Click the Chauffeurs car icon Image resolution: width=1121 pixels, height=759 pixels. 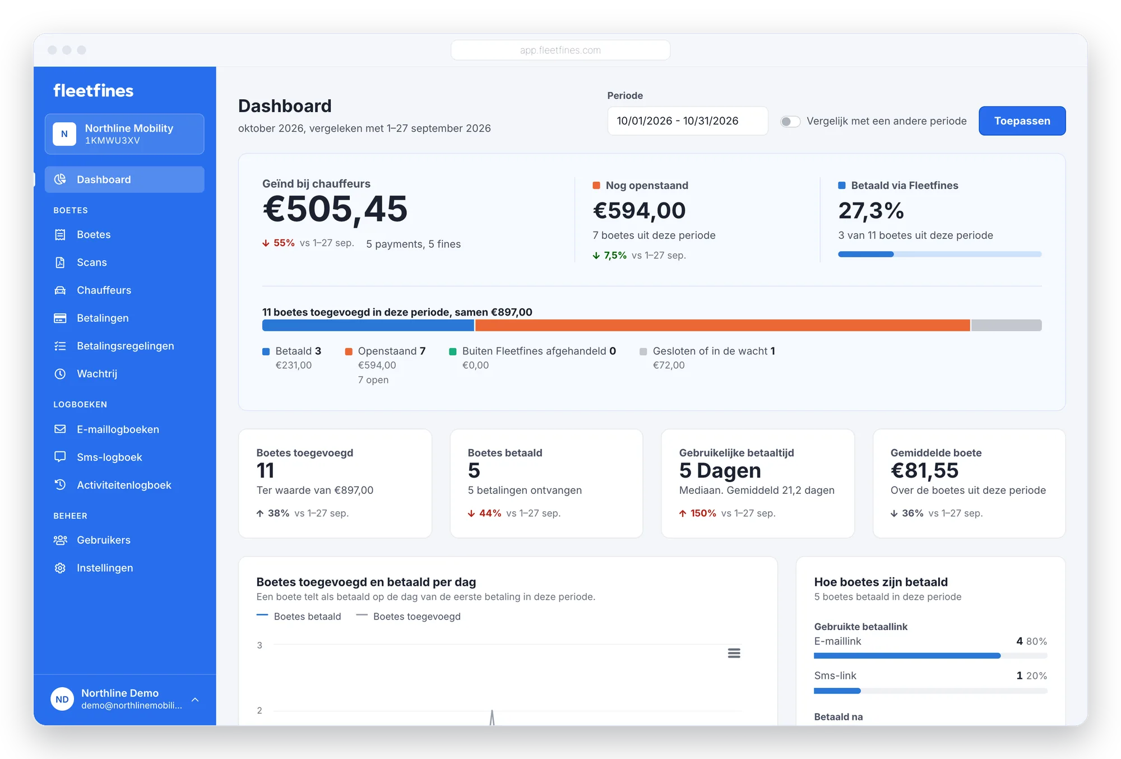[x=60, y=290]
